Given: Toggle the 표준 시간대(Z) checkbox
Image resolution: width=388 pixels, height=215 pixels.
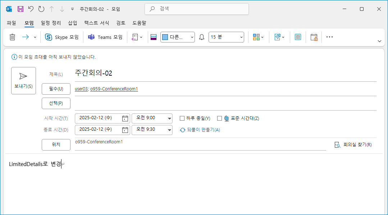Looking at the screenshot, I should pyautogui.click(x=219, y=118).
